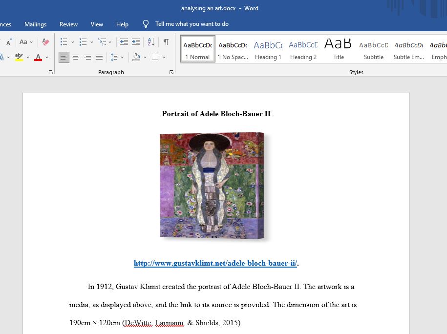
Task: Shrink the font size with the small A icon
Action: point(9,42)
